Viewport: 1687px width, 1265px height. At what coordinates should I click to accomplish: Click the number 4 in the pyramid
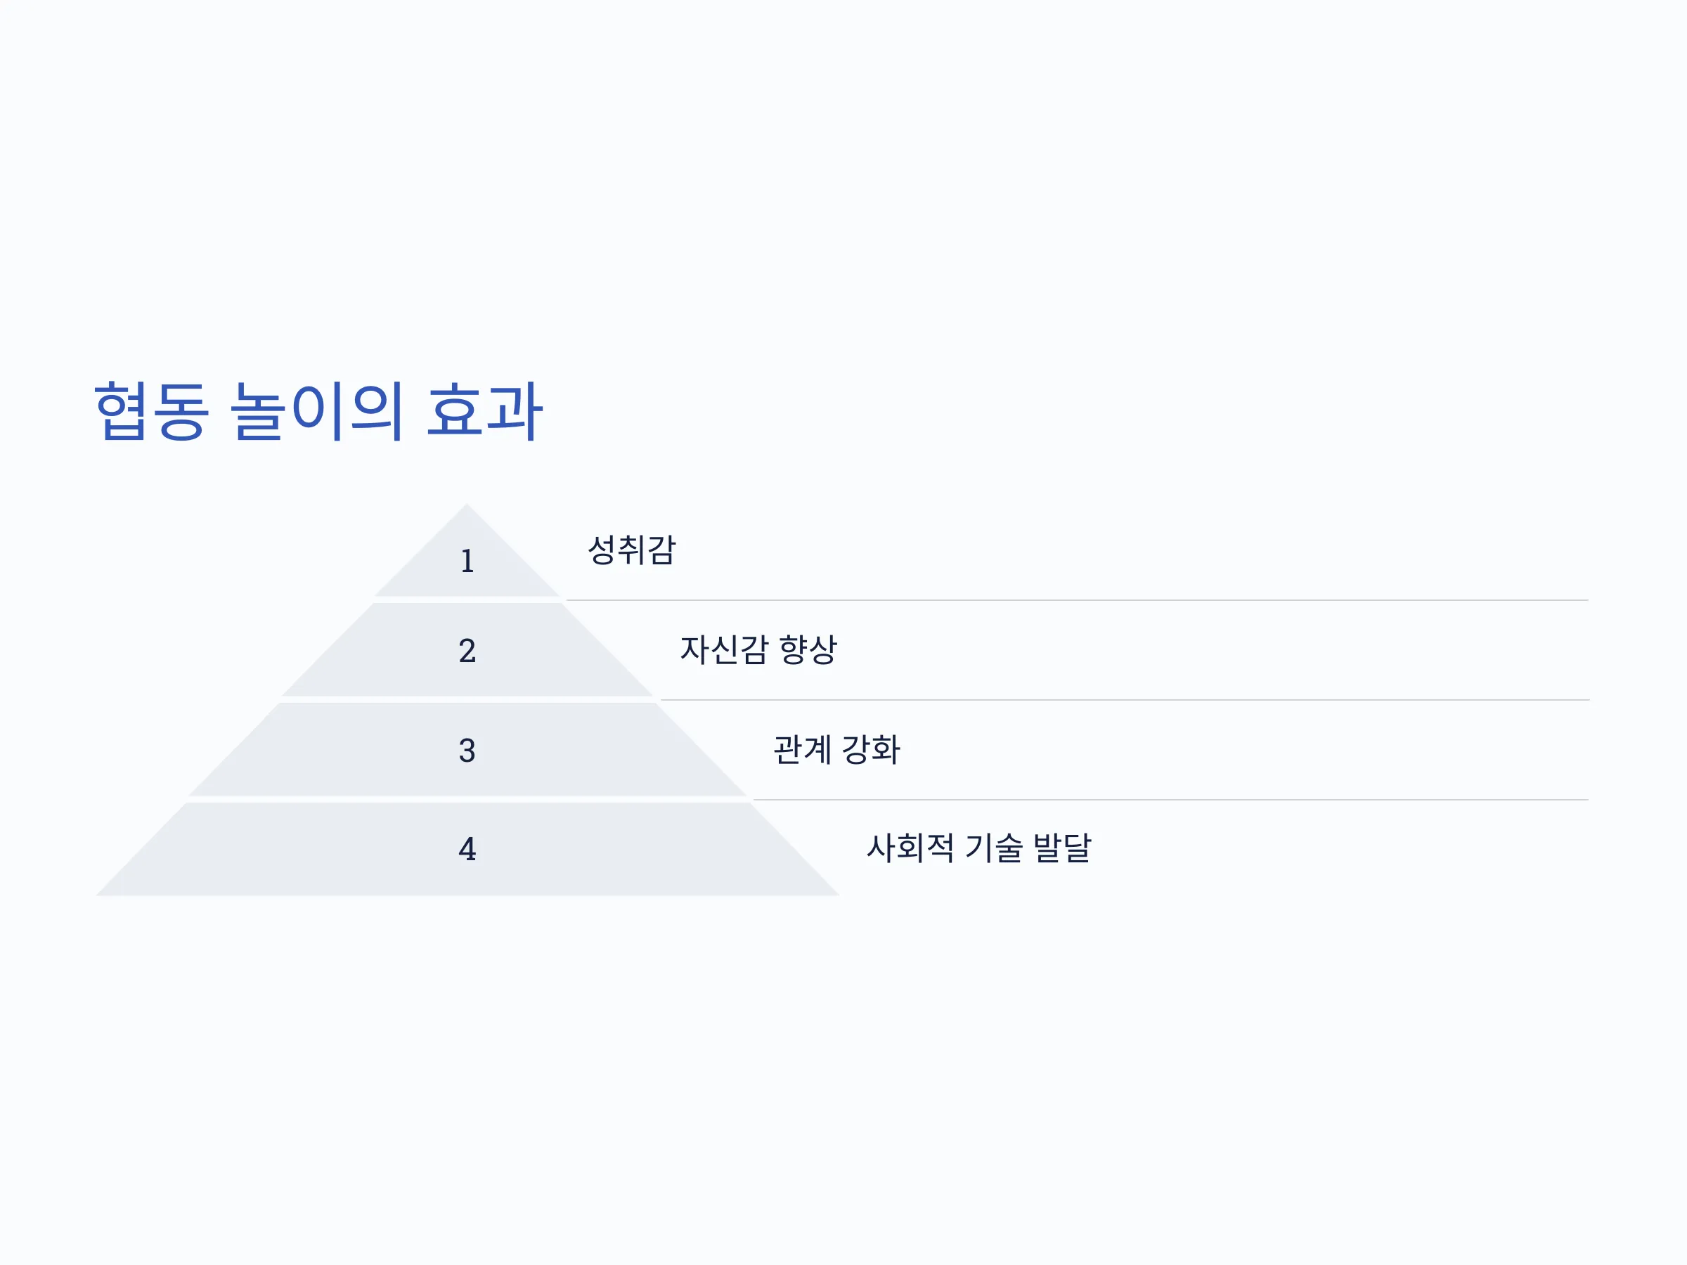pos(467,849)
